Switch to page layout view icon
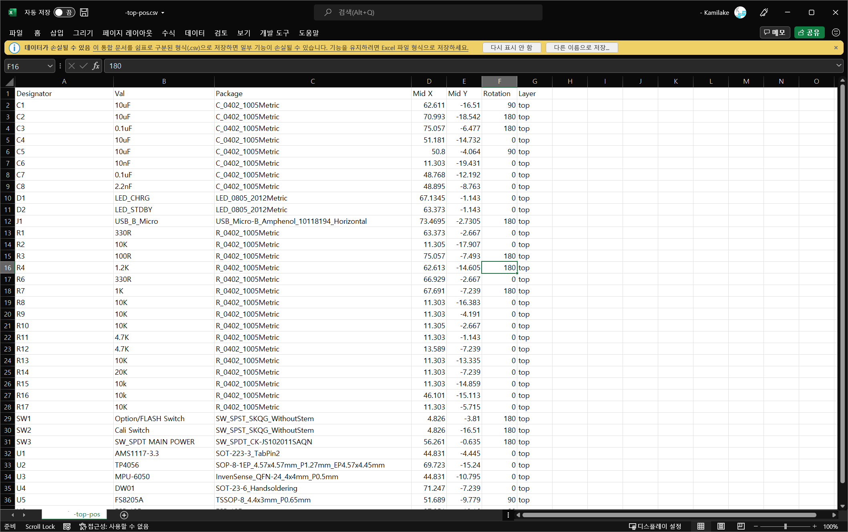848x532 pixels. point(721,526)
